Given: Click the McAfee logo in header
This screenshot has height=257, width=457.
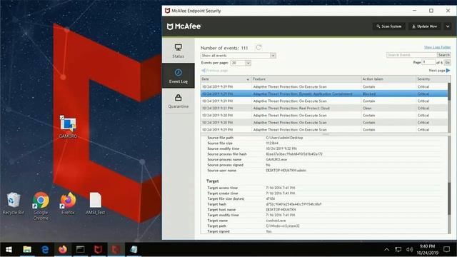Looking at the screenshot, I should tap(184, 26).
